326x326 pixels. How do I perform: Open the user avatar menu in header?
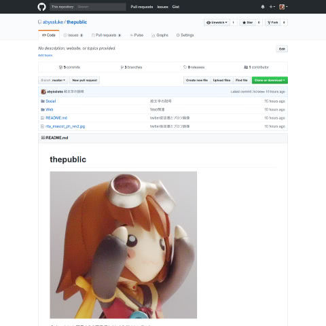coord(283,7)
